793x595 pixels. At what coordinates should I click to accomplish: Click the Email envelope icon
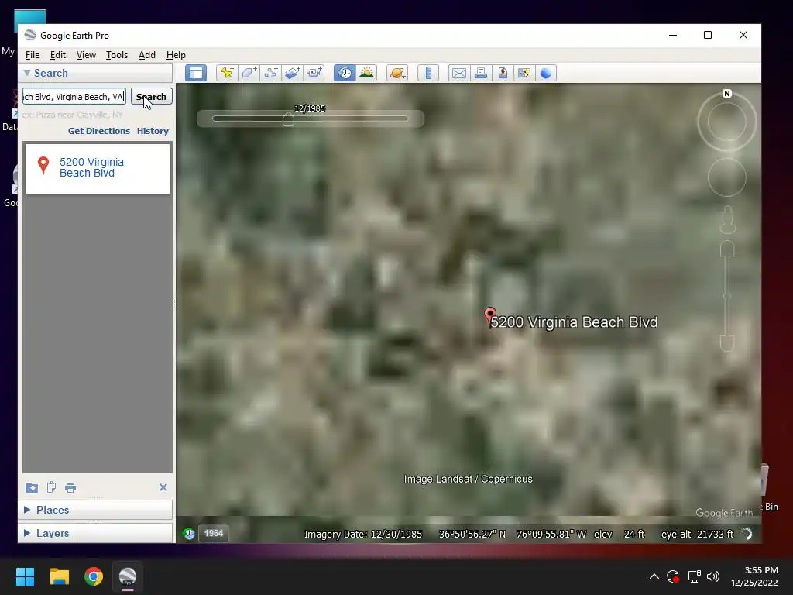[458, 73]
